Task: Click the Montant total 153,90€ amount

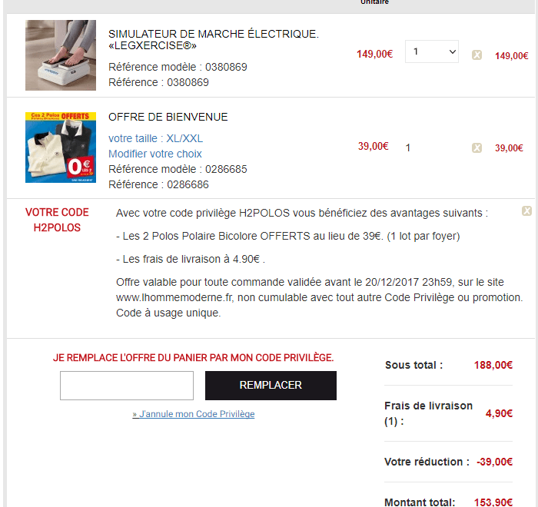Action: point(493,502)
